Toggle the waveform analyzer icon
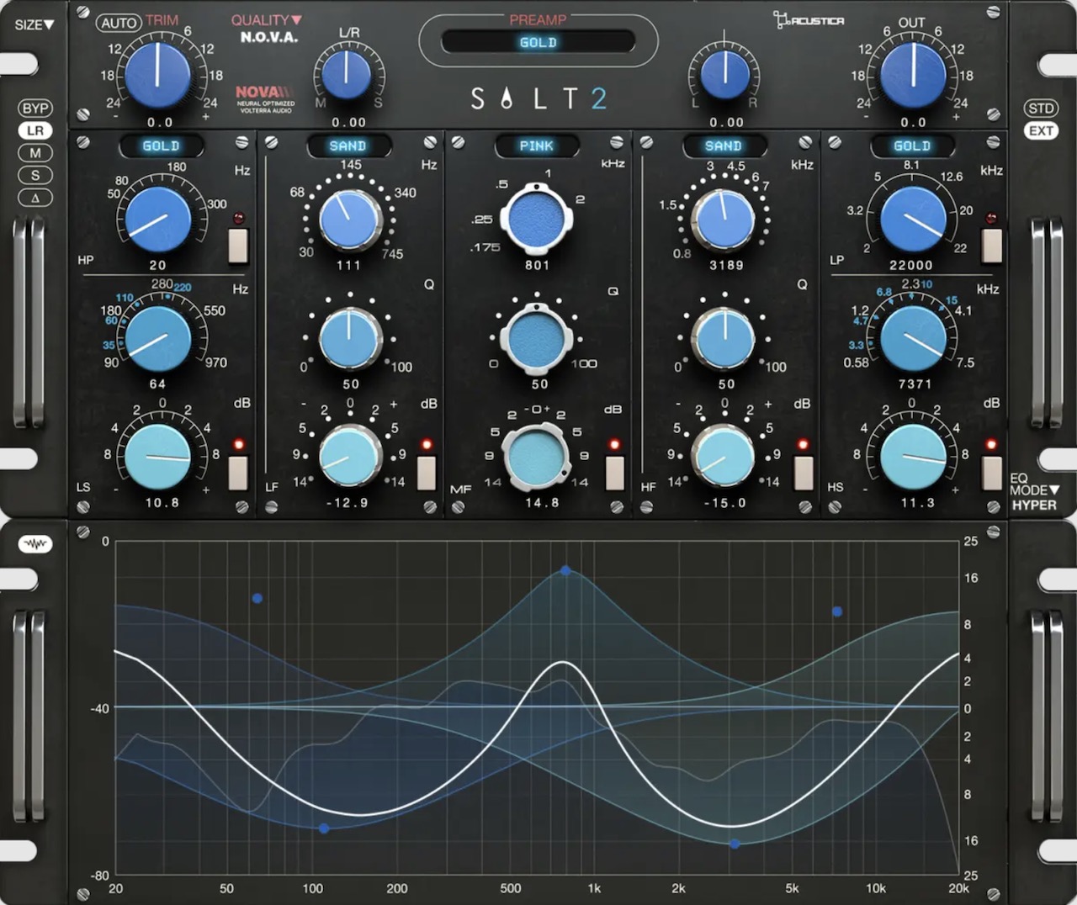Viewport: 1077px width, 905px height. 35,544
